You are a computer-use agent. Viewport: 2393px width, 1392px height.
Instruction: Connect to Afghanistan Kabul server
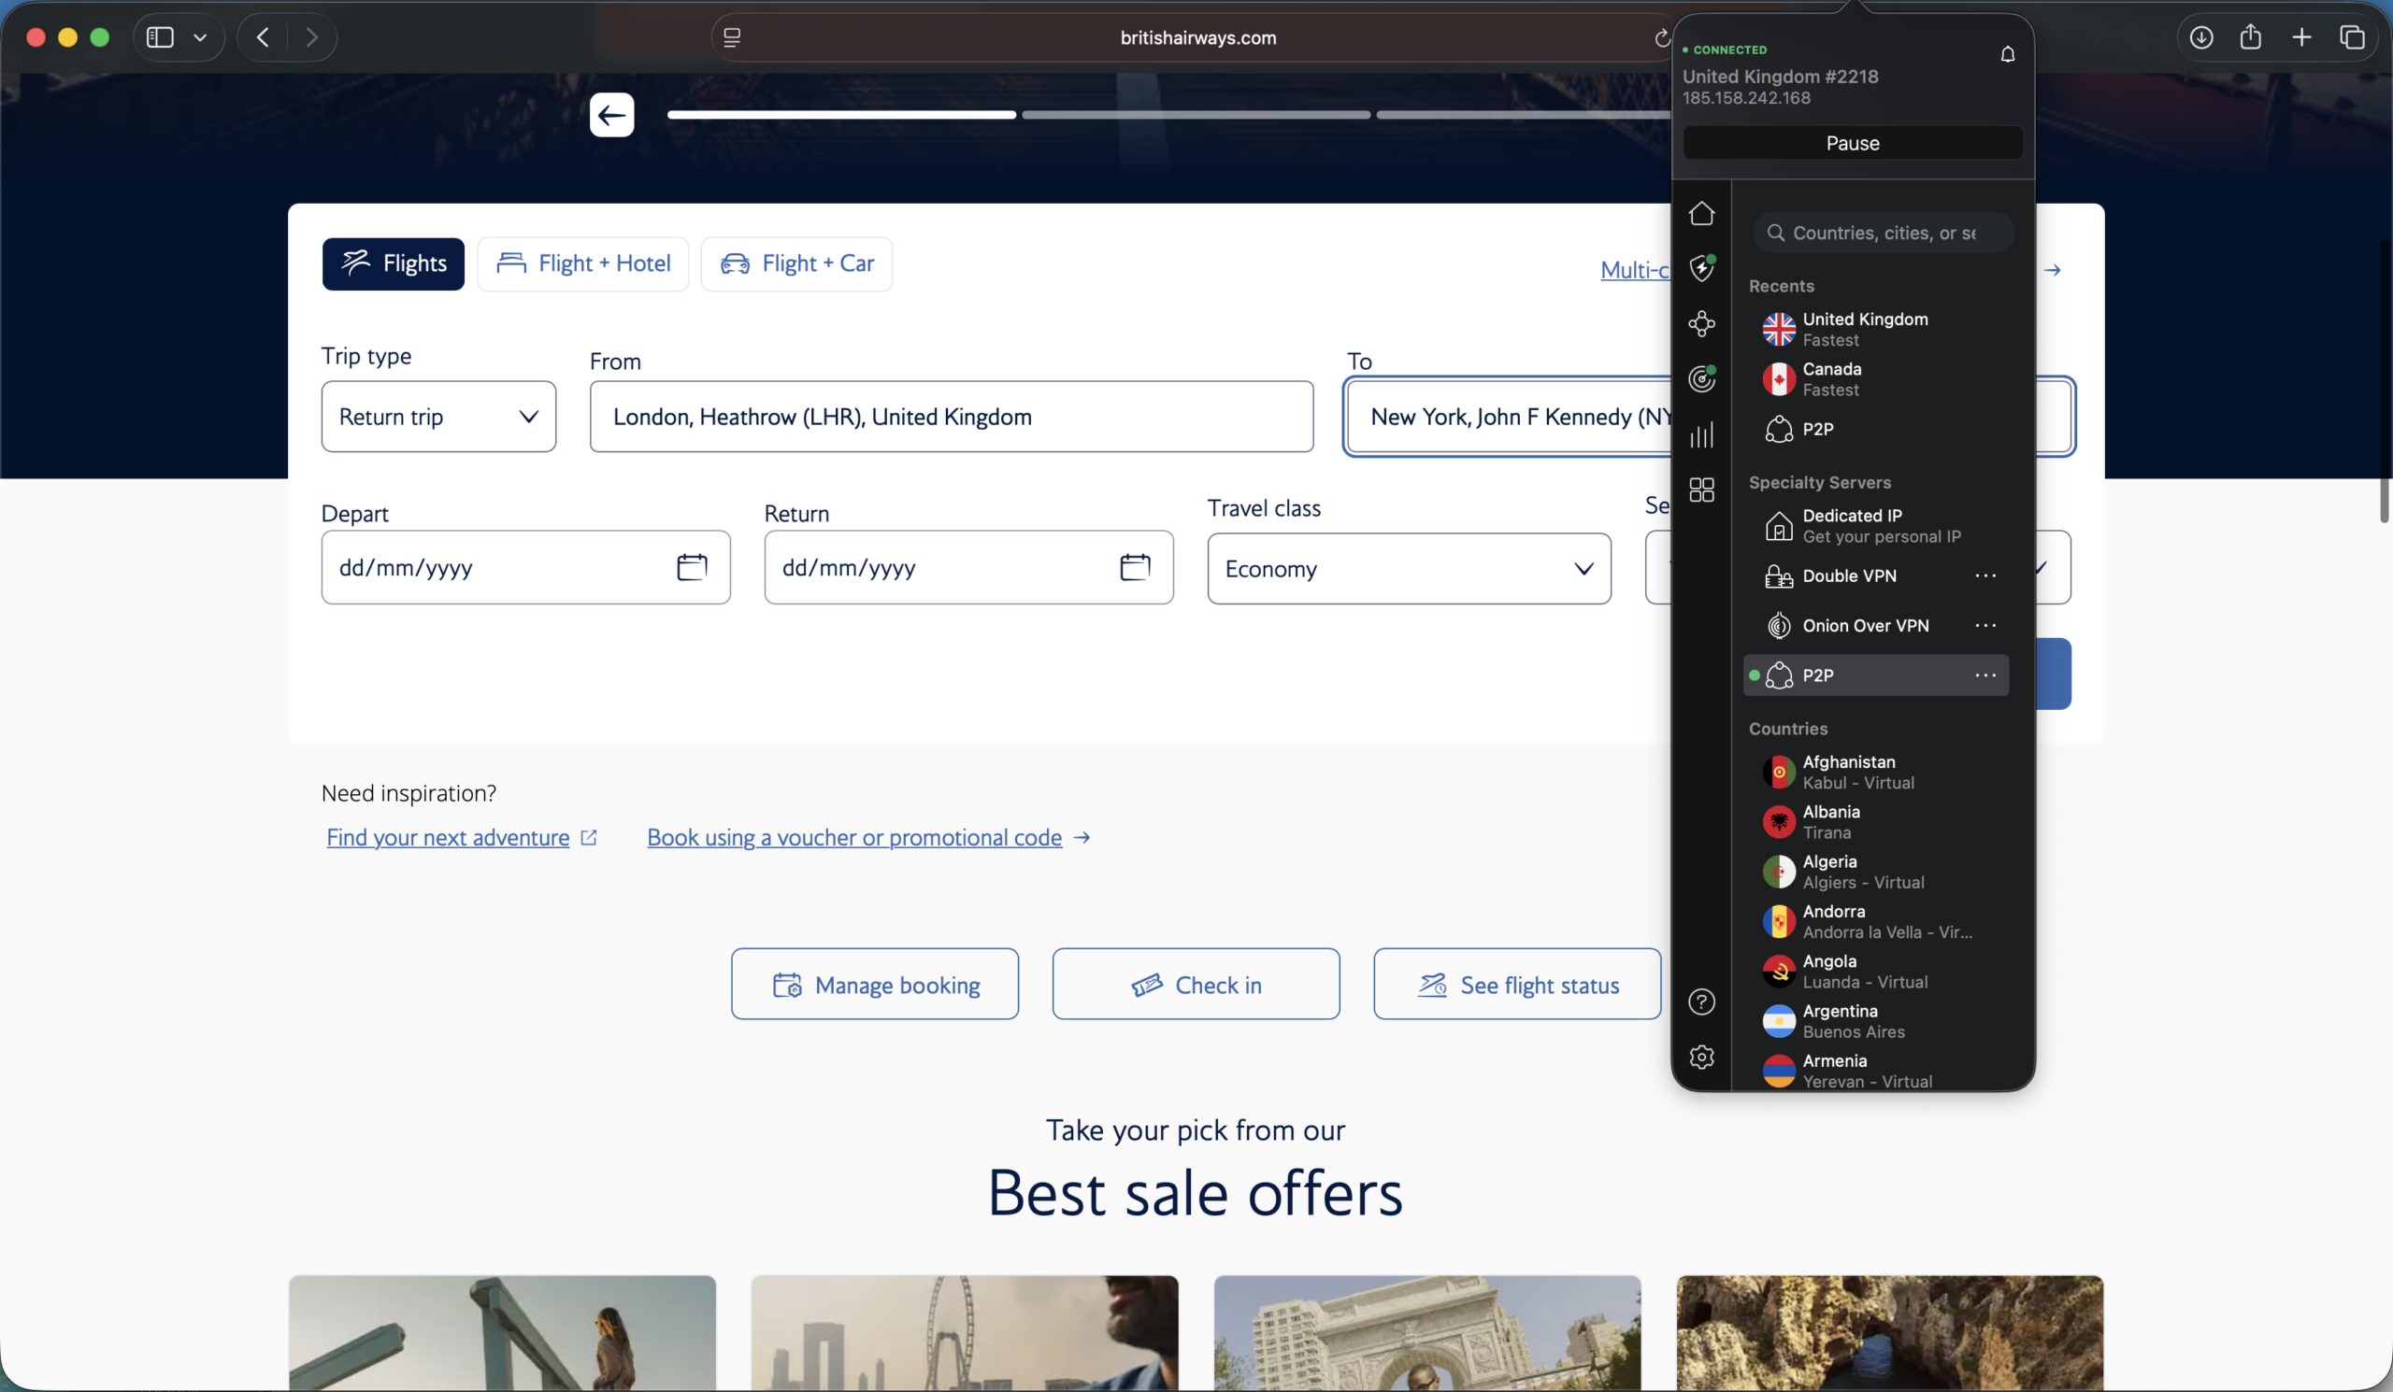tap(1875, 773)
